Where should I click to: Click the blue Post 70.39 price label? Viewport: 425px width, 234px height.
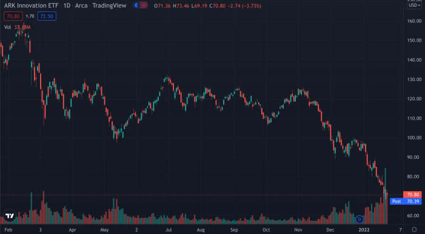click(x=406, y=201)
